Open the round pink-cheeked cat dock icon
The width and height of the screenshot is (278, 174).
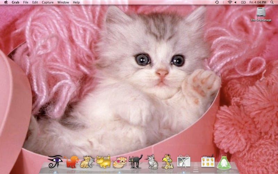120,162
